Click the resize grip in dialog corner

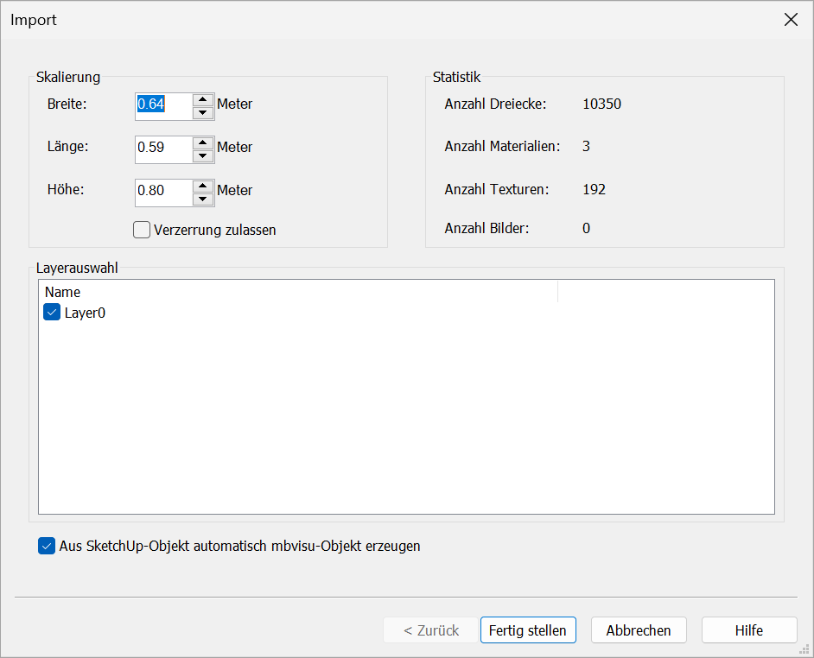(x=804, y=649)
